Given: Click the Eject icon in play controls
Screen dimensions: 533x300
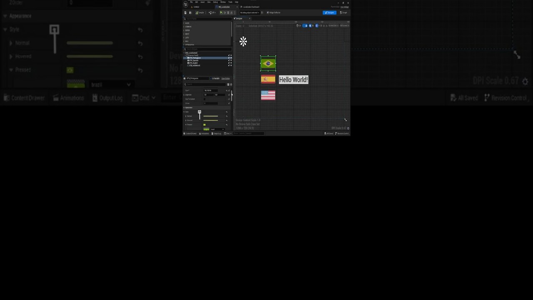Looking at the screenshot, I should (232, 12).
